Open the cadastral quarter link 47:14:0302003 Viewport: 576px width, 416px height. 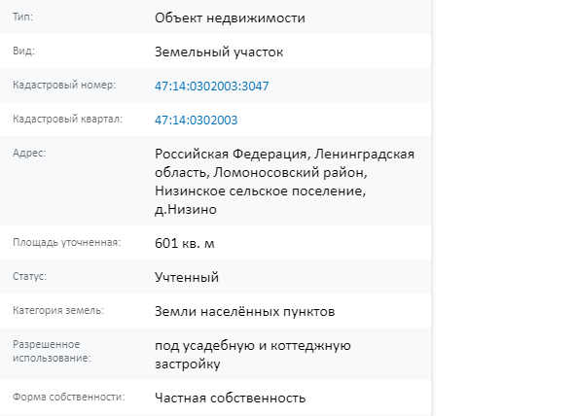(197, 120)
